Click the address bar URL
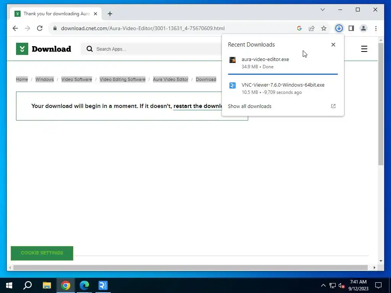Image resolution: width=391 pixels, height=293 pixels. (143, 28)
